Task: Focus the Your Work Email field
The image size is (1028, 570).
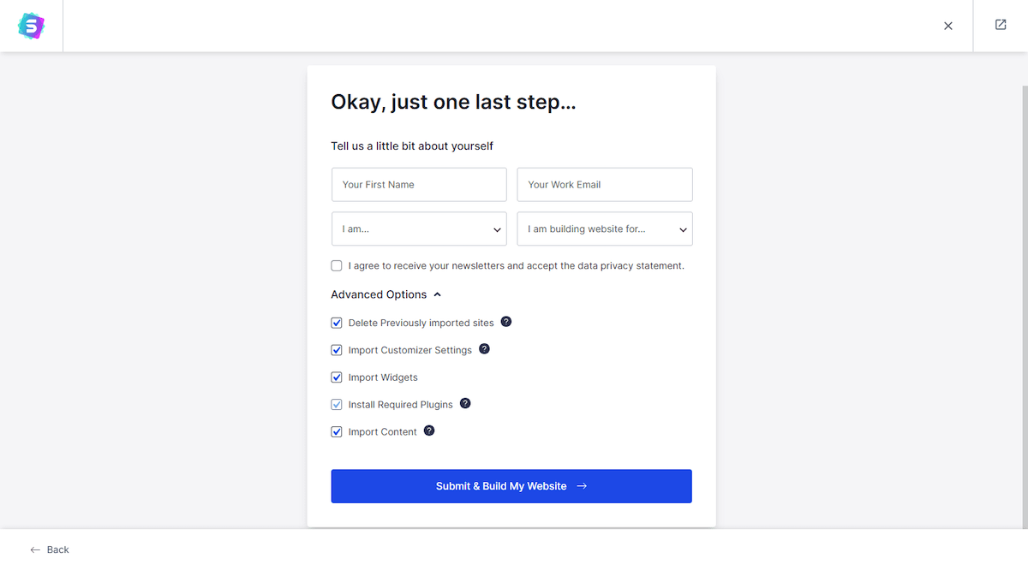Action: (x=605, y=185)
